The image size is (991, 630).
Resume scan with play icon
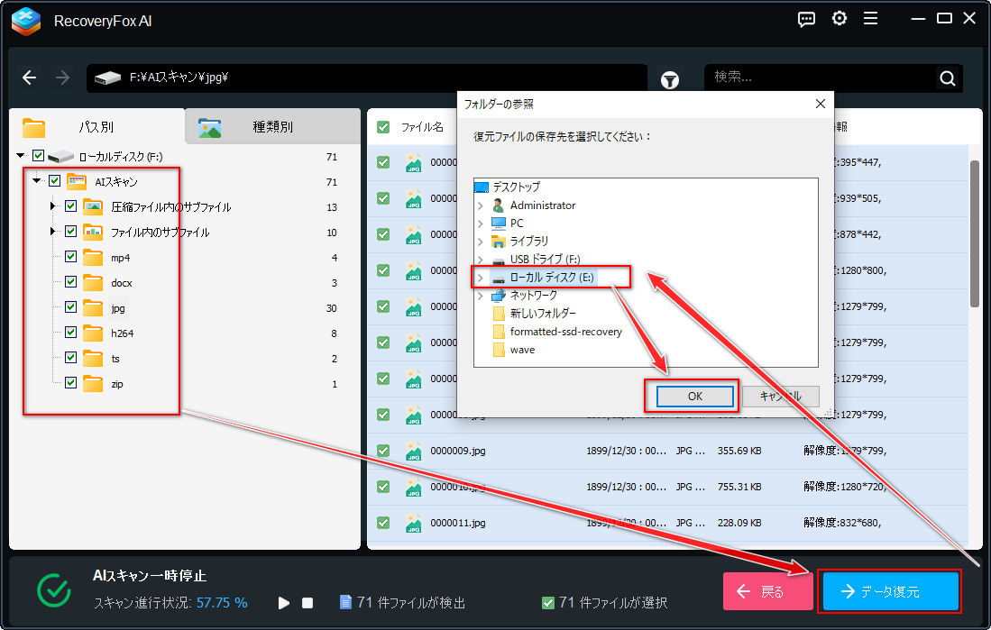[x=284, y=603]
